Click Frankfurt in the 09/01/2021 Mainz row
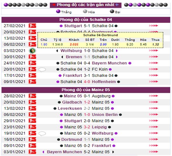 tap(101, 146)
